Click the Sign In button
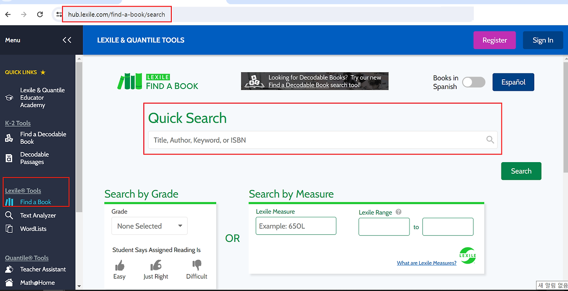Image resolution: width=568 pixels, height=291 pixels. (543, 40)
